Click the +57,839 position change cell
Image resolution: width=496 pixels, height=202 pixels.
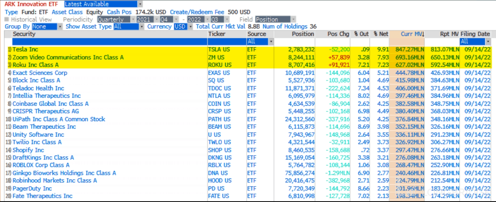[x=339, y=57]
